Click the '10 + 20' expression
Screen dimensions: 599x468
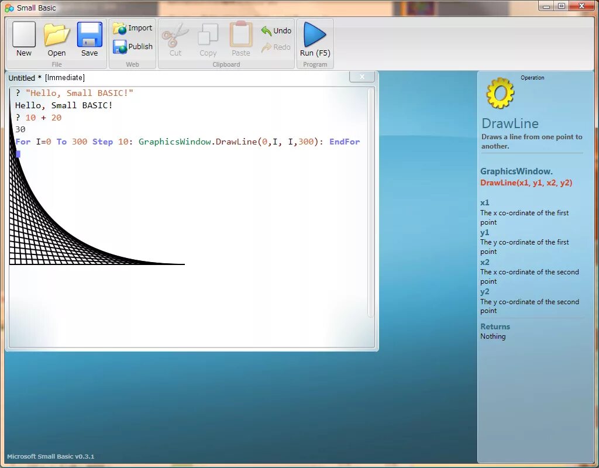click(43, 118)
